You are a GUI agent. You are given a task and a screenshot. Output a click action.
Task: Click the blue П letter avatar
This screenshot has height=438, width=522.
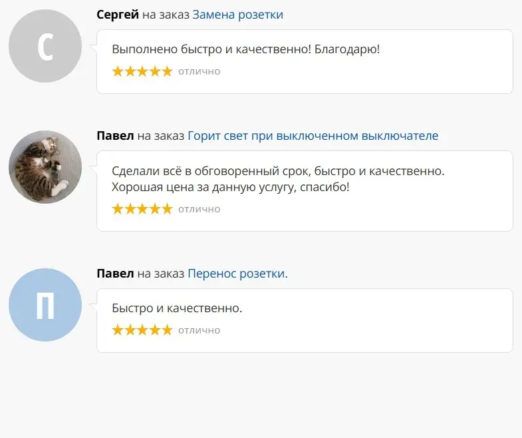pyautogui.click(x=45, y=305)
